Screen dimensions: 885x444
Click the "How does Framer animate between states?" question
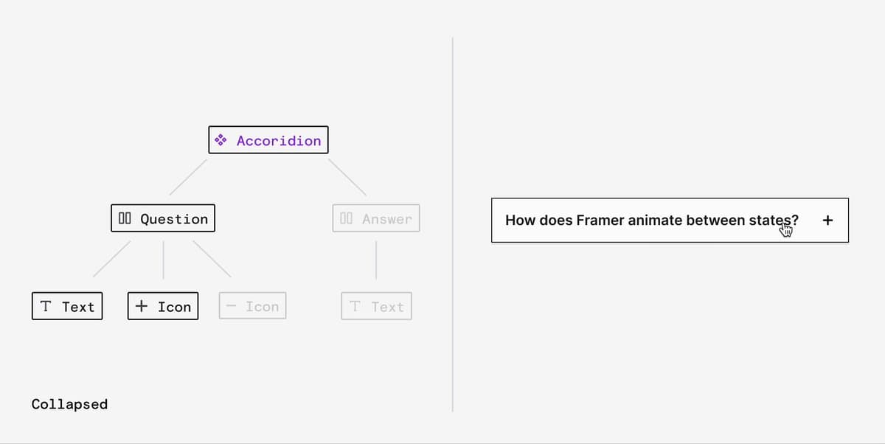tap(652, 220)
